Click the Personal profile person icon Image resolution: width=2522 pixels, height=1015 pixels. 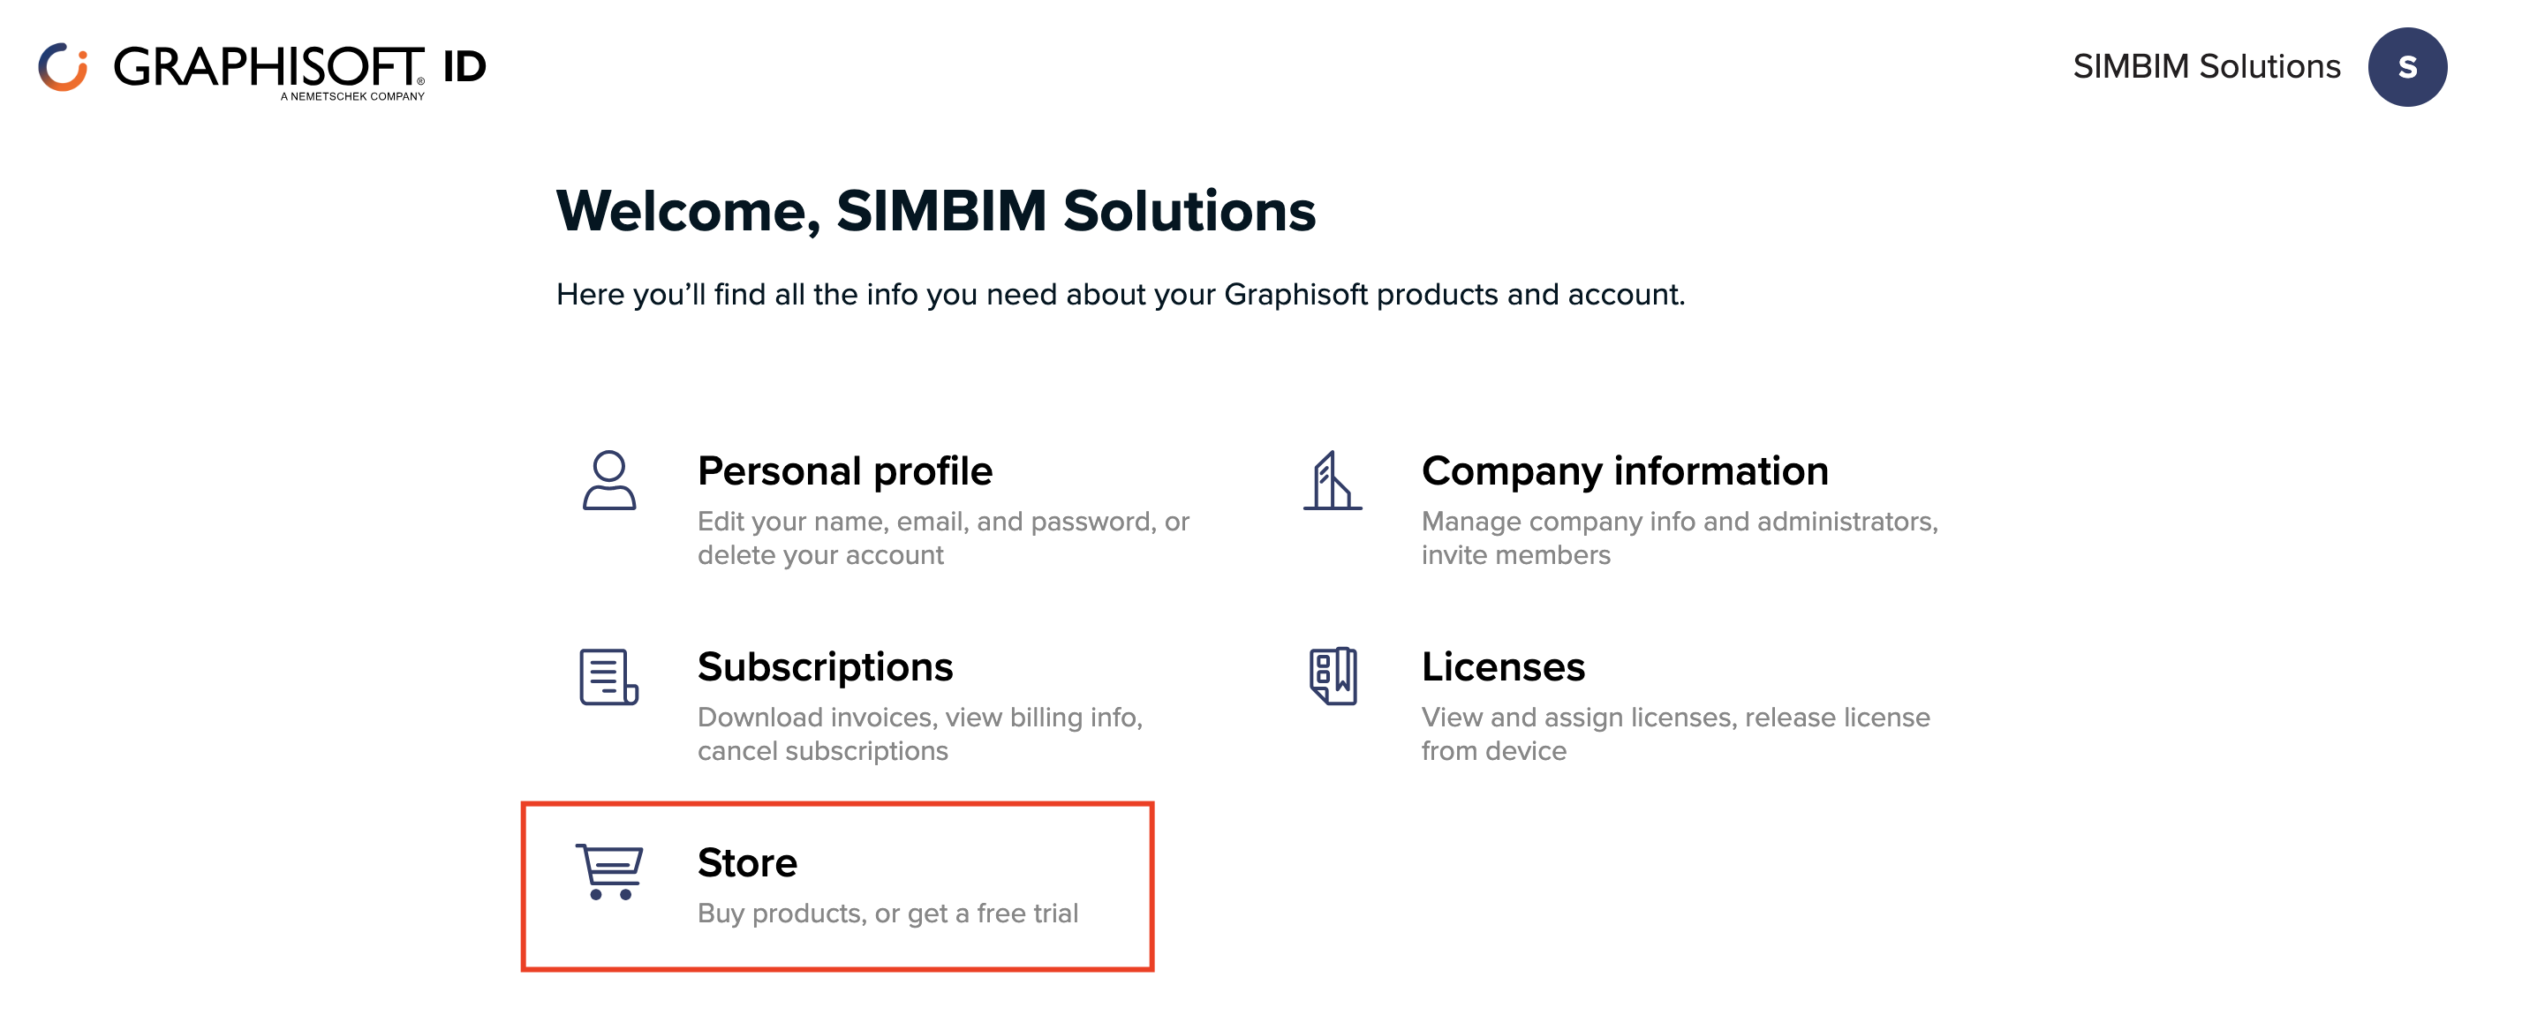point(609,479)
